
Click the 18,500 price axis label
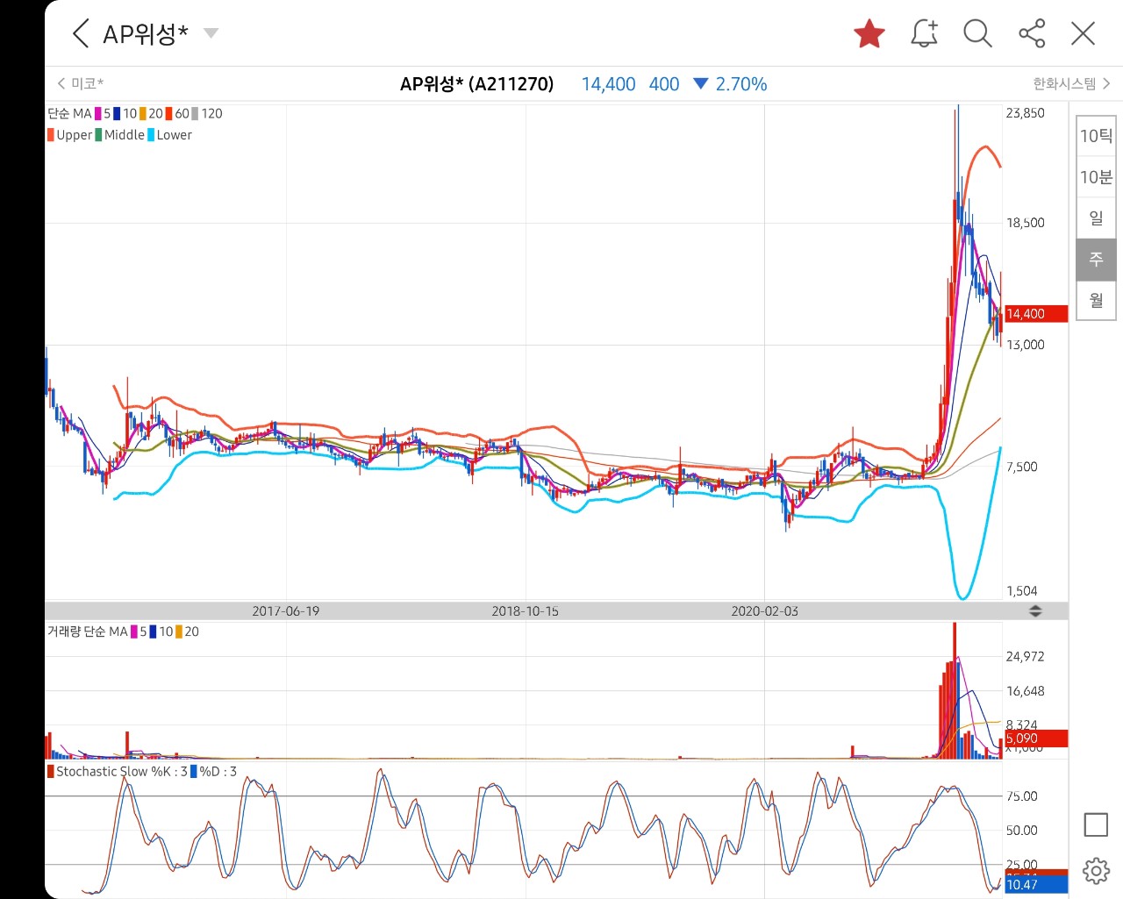[1025, 223]
